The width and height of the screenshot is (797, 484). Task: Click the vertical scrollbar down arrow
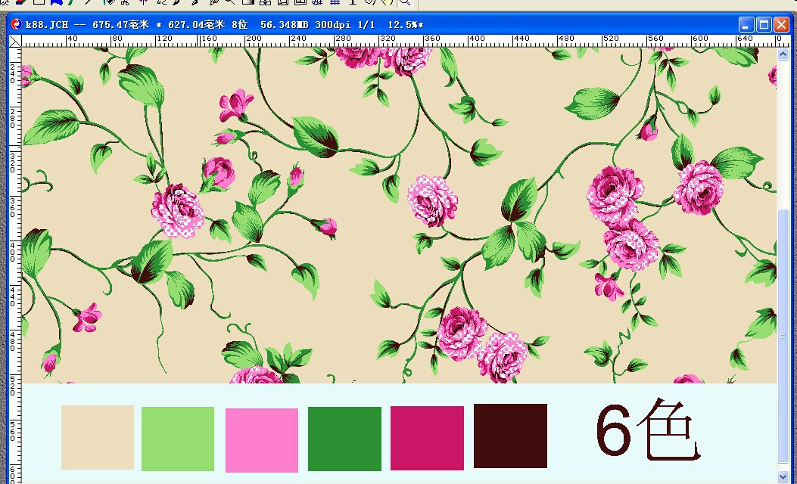[783, 476]
